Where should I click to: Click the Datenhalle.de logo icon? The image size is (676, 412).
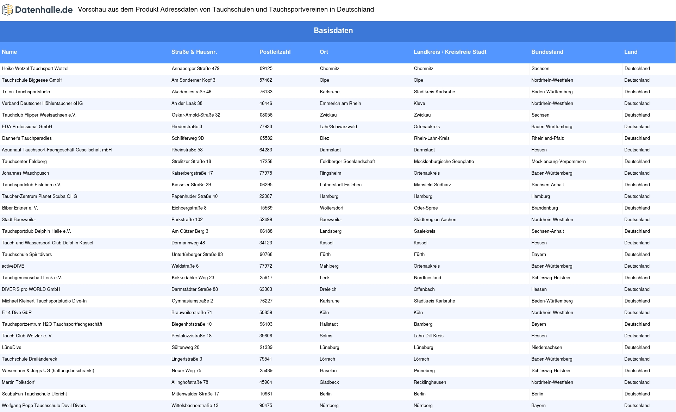point(7,10)
